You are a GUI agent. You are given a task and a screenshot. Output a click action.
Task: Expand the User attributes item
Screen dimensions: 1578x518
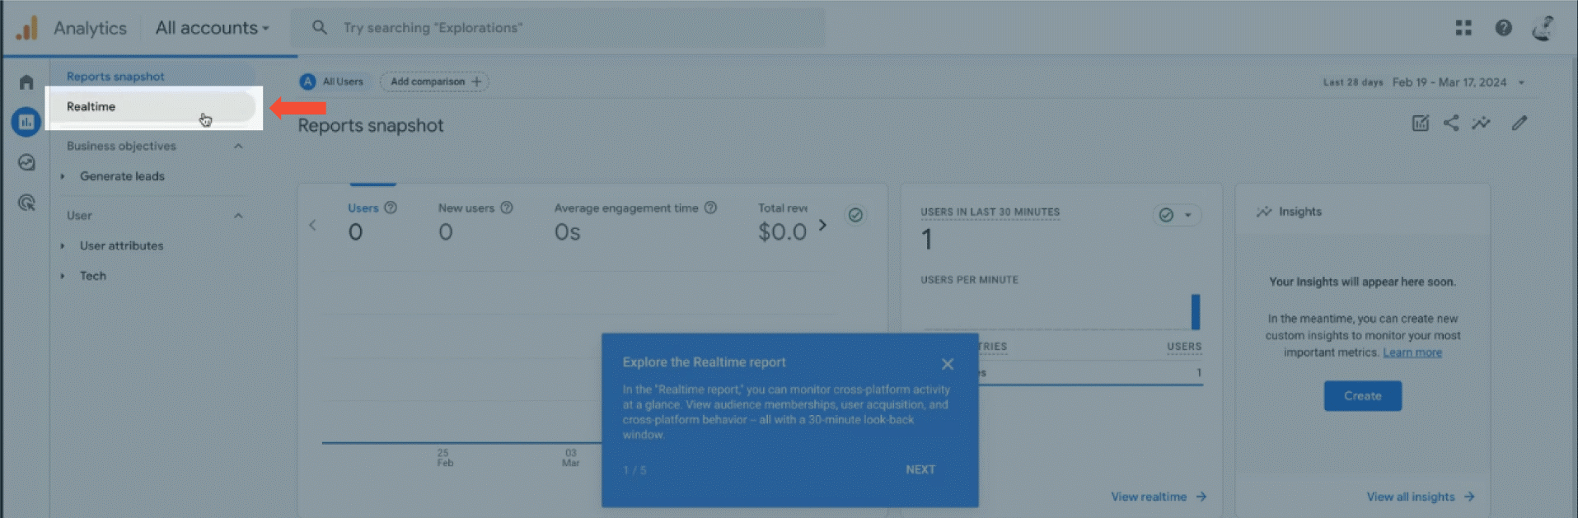63,246
